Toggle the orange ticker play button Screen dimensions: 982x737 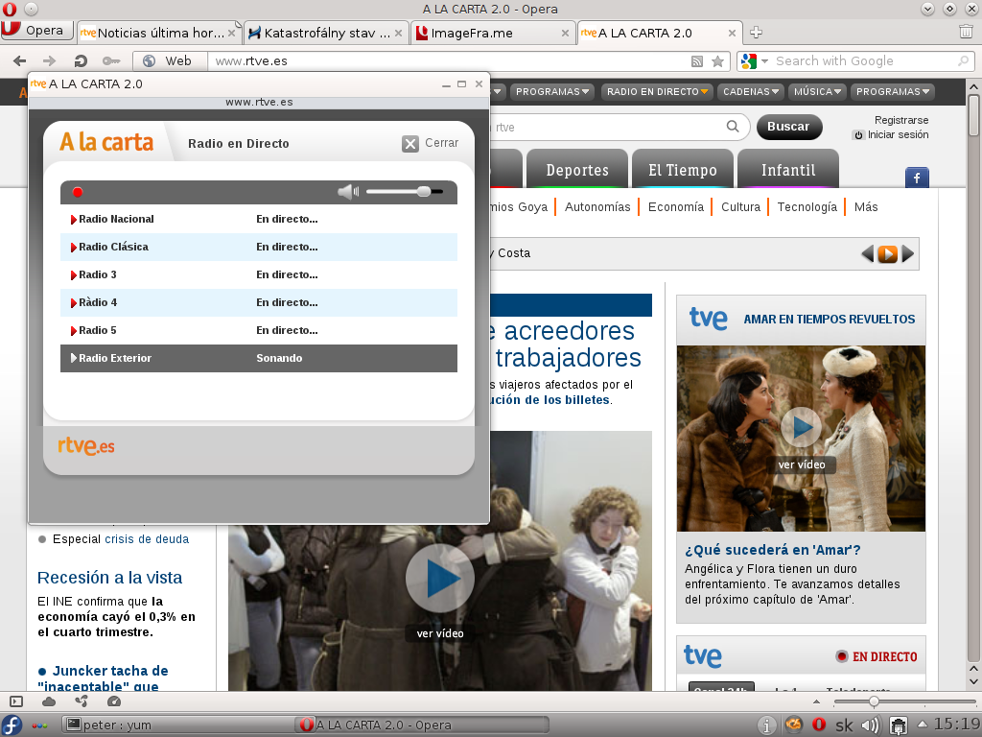point(887,253)
